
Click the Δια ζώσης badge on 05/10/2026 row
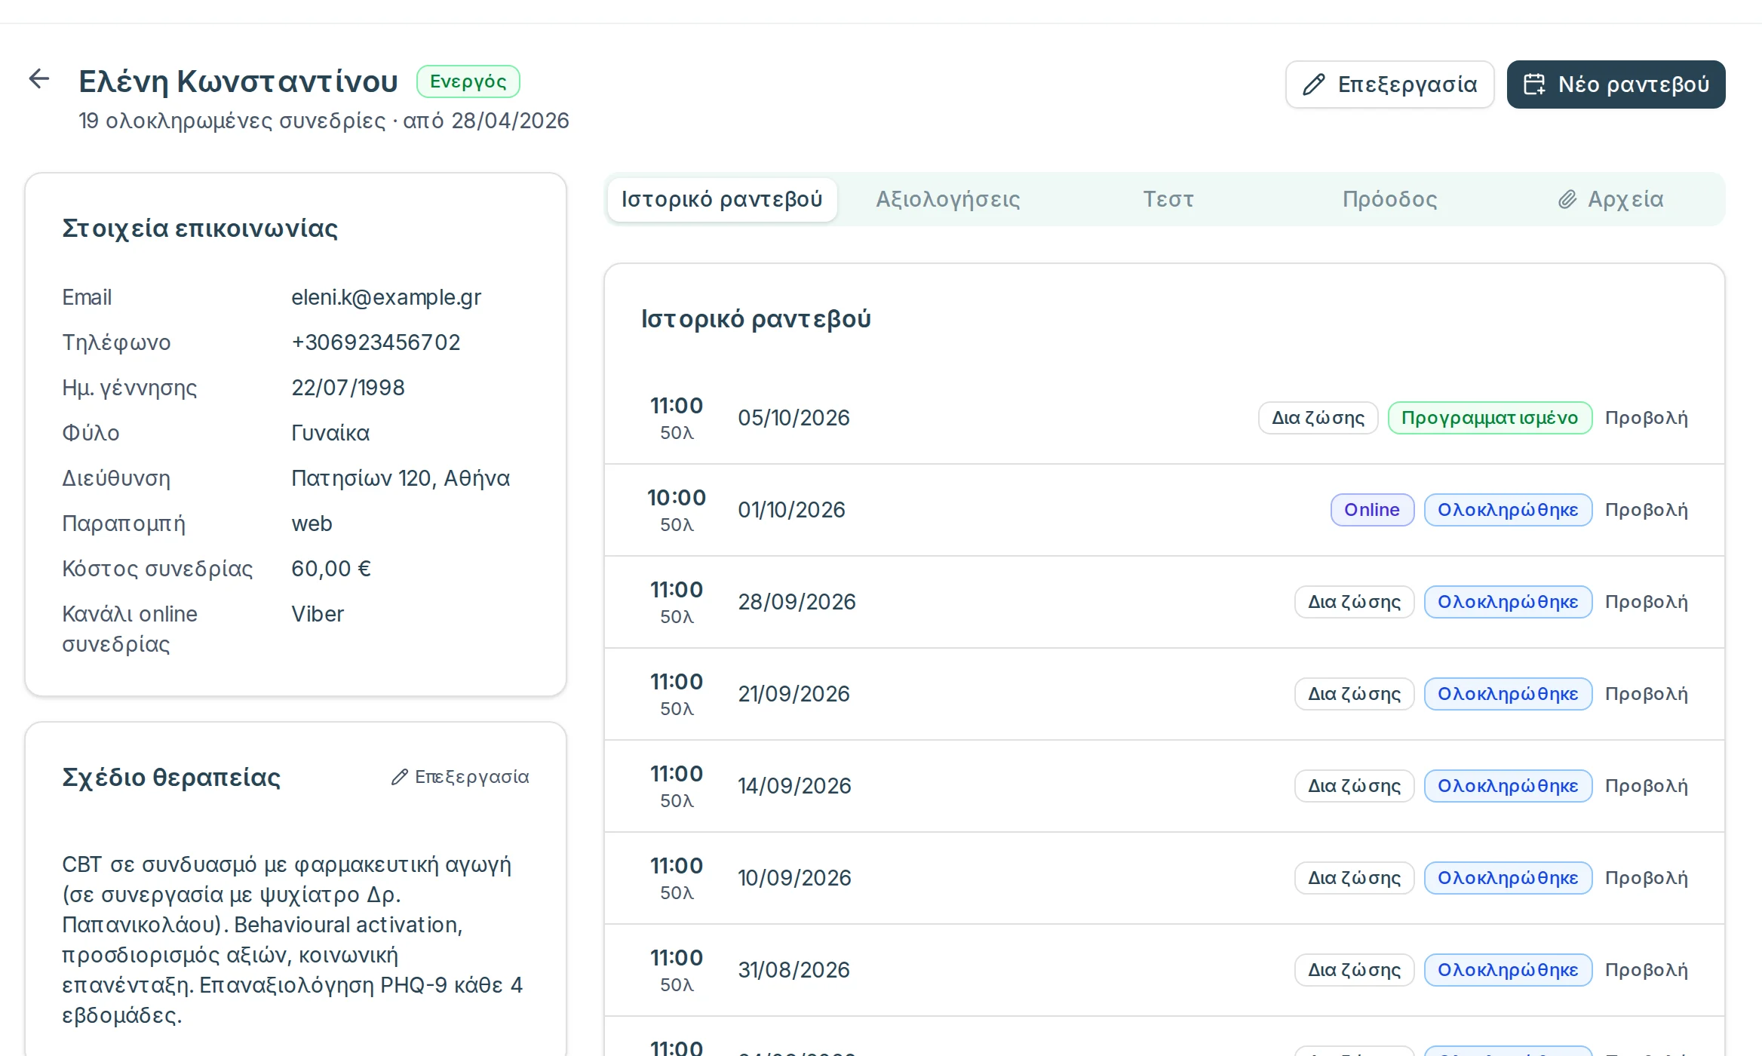[x=1318, y=418]
